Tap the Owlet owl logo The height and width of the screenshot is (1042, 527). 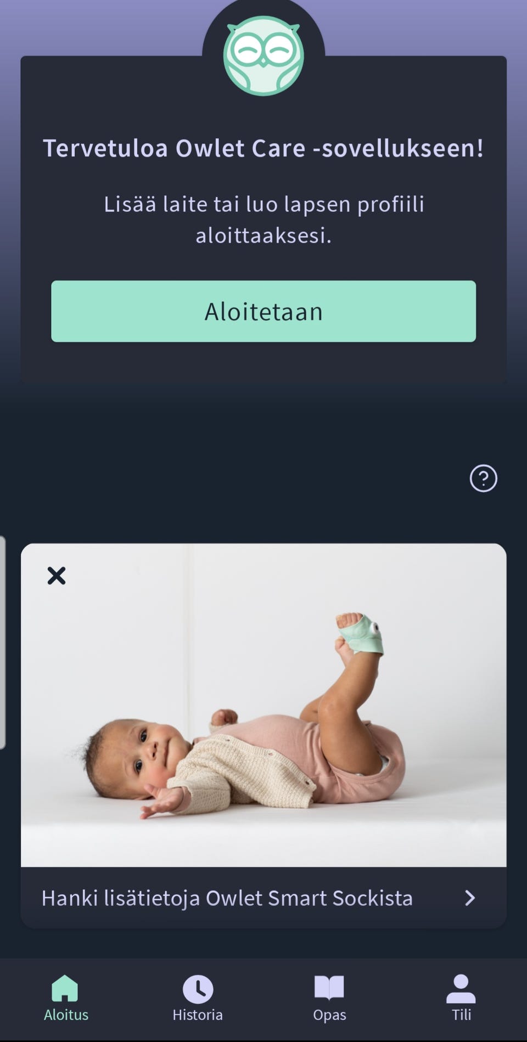[x=263, y=55]
